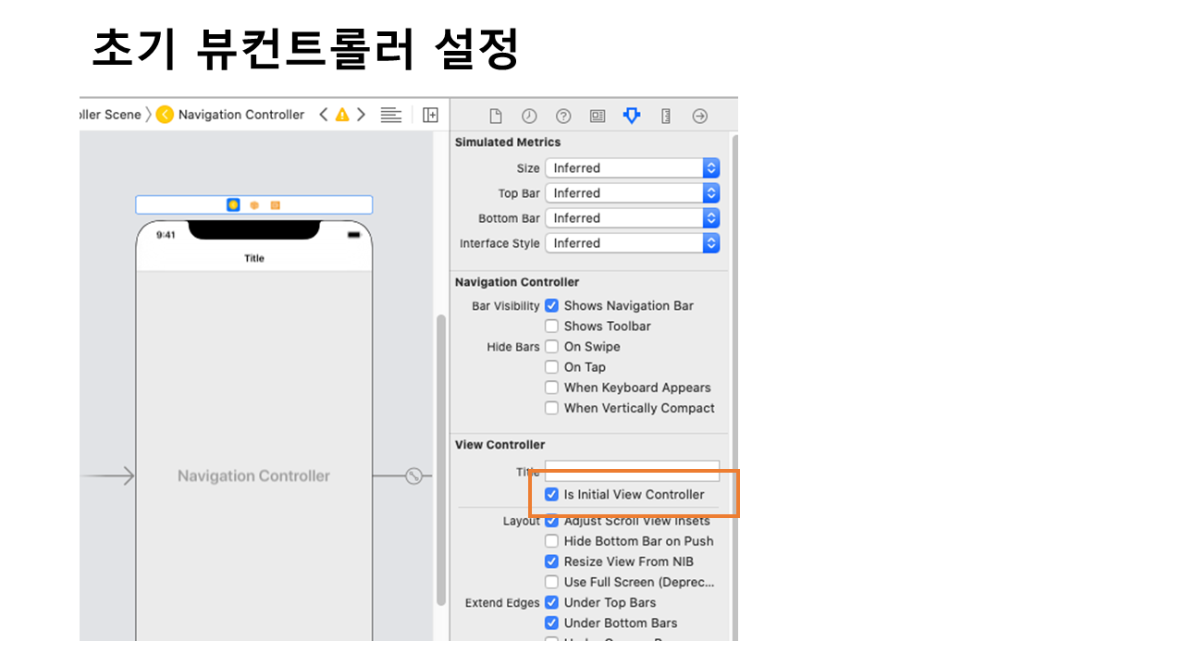Uncheck Is Initial View Controller
This screenshot has height=666, width=1184.
pos(552,495)
